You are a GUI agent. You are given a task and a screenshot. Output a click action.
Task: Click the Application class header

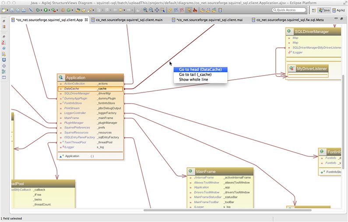pos(90,77)
